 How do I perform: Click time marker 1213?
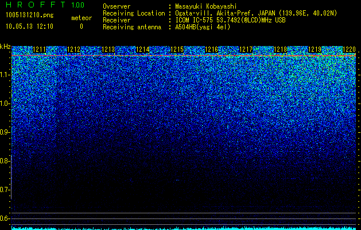[108, 49]
